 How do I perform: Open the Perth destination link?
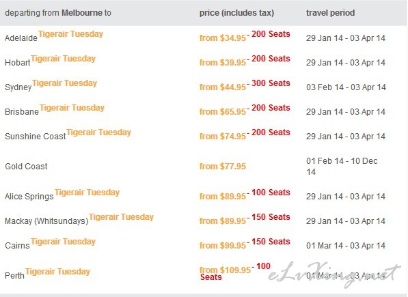tap(14, 275)
